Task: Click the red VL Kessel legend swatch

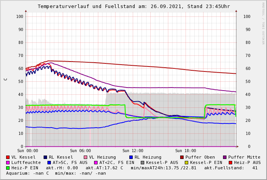Action: pyautogui.click(x=8, y=157)
